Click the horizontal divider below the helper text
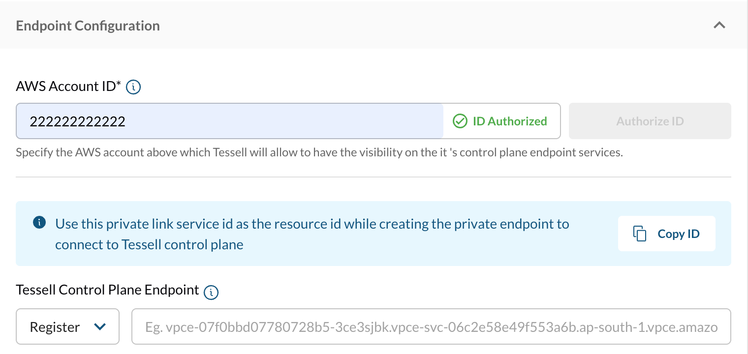The image size is (748, 354). (x=373, y=177)
